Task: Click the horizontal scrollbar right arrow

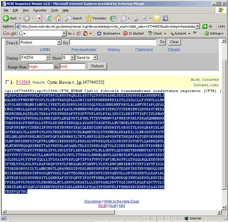Action: pos(219,213)
